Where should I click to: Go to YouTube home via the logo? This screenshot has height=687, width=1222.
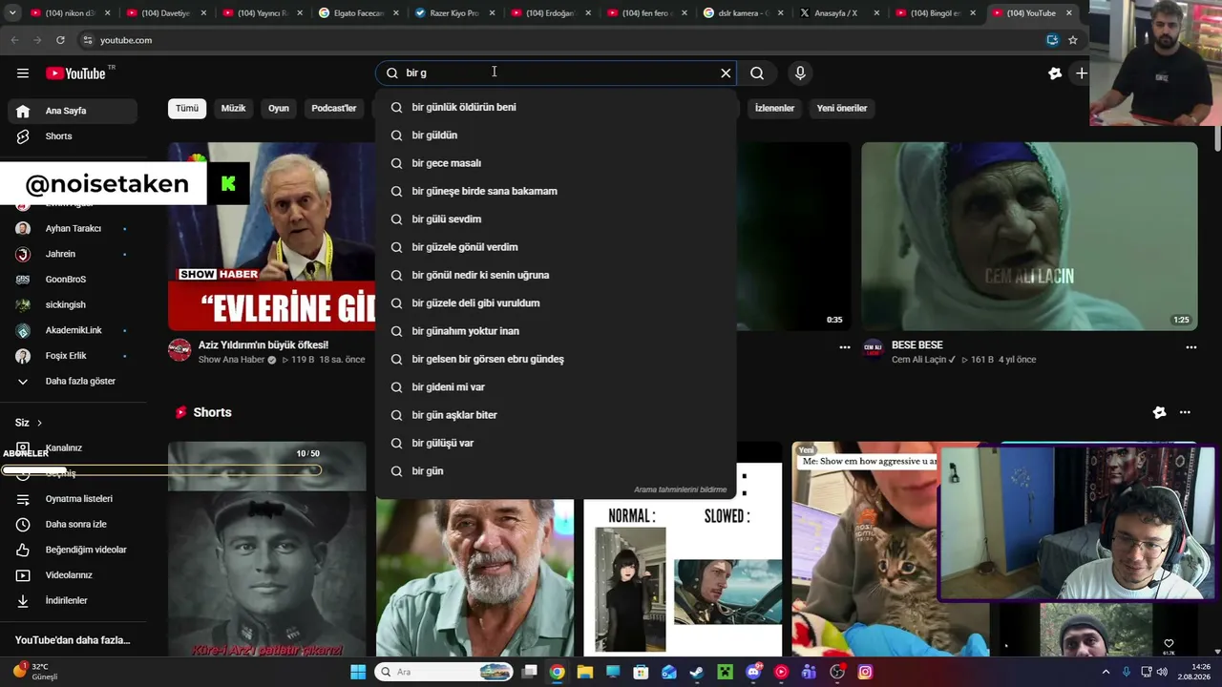click(x=76, y=73)
